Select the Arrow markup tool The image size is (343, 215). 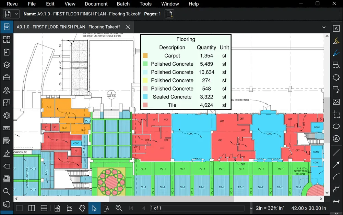pos(336,165)
